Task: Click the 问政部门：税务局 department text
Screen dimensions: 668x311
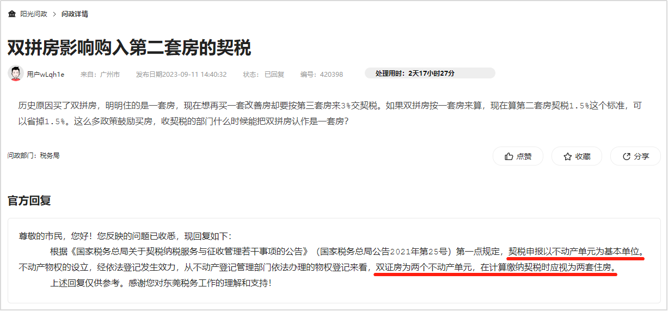Action: coord(34,156)
